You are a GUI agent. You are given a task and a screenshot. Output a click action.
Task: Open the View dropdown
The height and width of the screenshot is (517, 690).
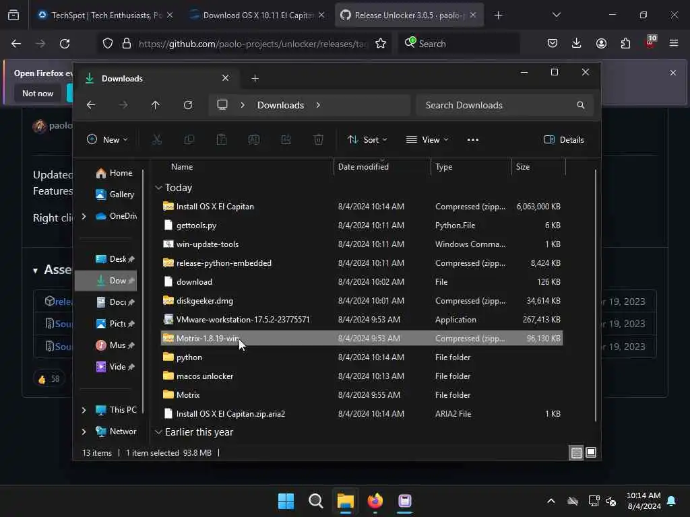pos(427,140)
